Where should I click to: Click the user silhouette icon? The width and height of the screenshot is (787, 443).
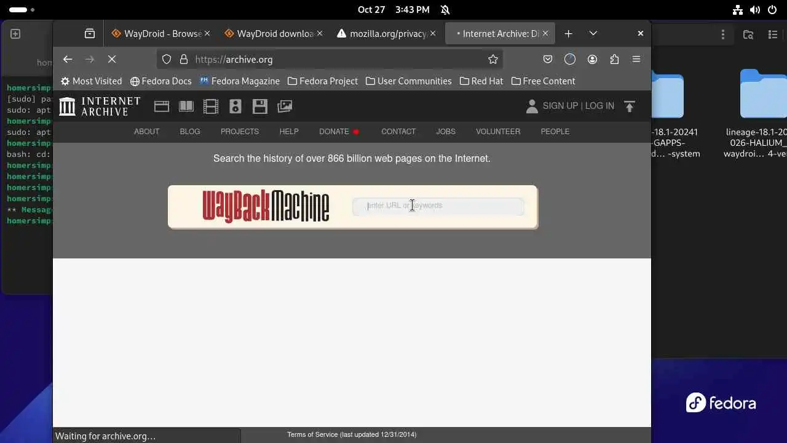click(x=532, y=106)
